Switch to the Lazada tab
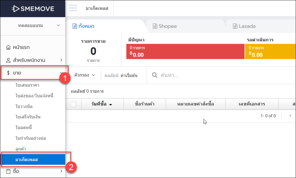 (x=244, y=26)
